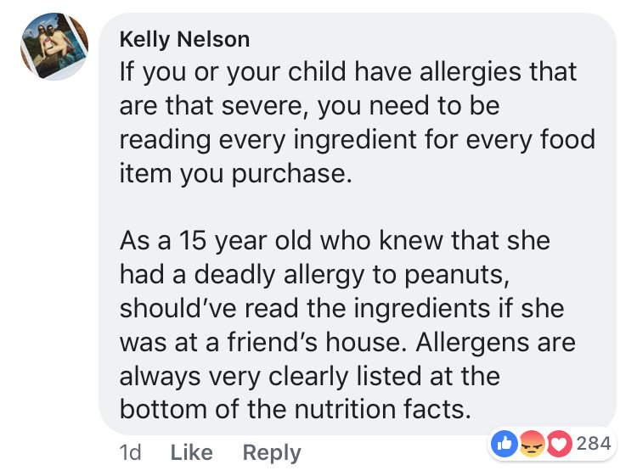This screenshot has height=476, width=637.
Task: View who reacted via the reactions pill
Action: point(552,444)
